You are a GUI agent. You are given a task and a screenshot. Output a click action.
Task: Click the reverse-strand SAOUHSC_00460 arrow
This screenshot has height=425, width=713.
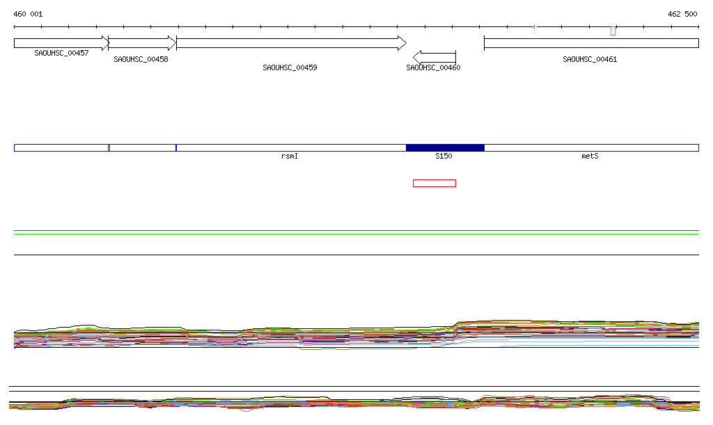434,57
